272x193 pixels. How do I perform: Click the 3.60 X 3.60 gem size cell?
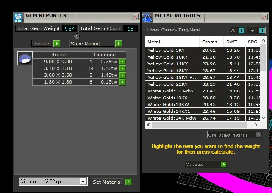[x=58, y=75]
